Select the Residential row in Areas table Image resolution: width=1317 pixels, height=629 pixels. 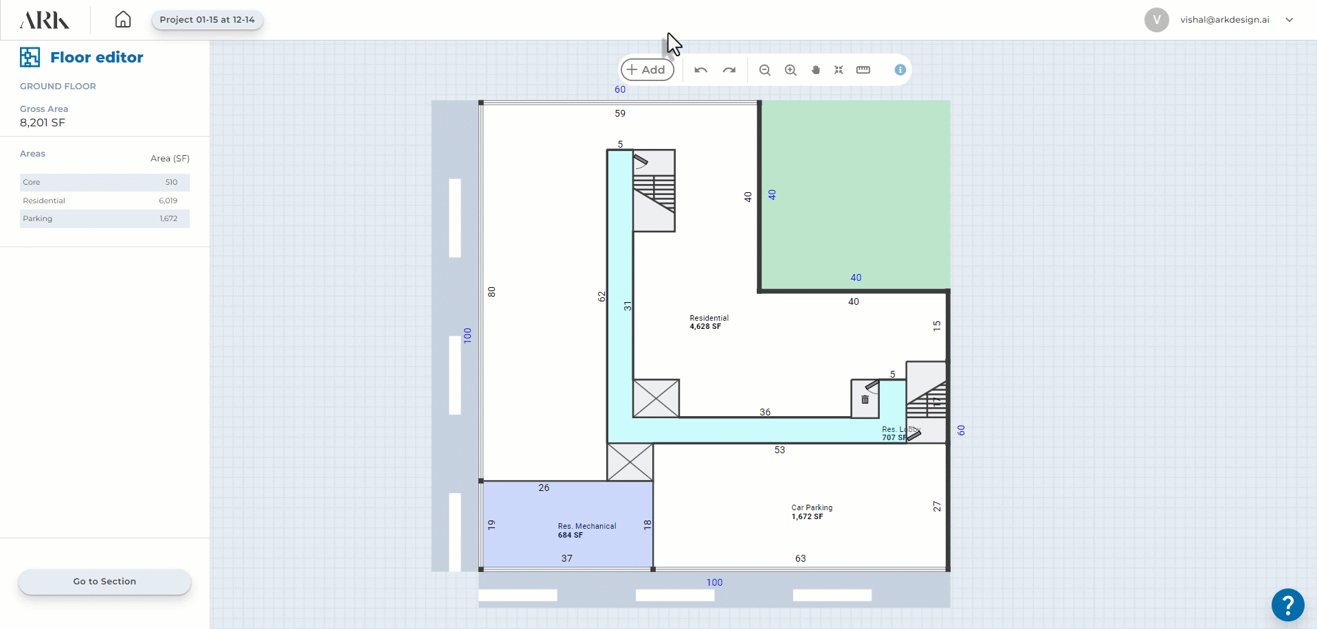[104, 201]
